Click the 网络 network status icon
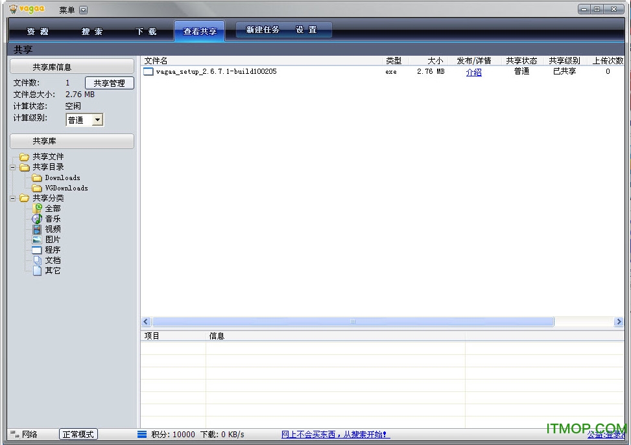The height and width of the screenshot is (445, 631). point(15,434)
